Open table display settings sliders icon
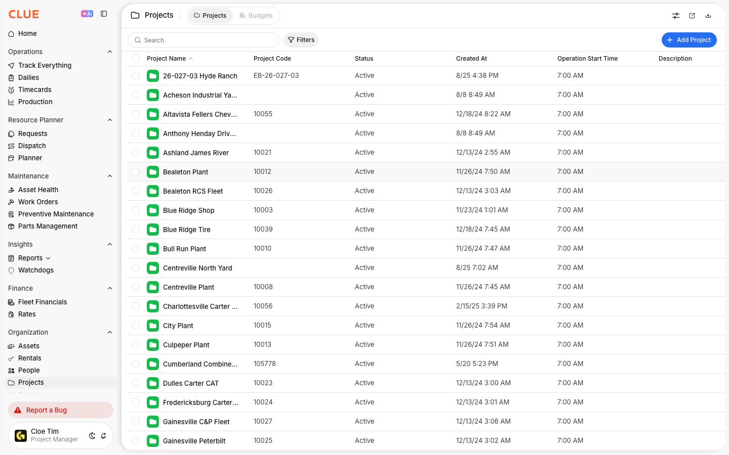This screenshot has height=455, width=729. (x=676, y=16)
